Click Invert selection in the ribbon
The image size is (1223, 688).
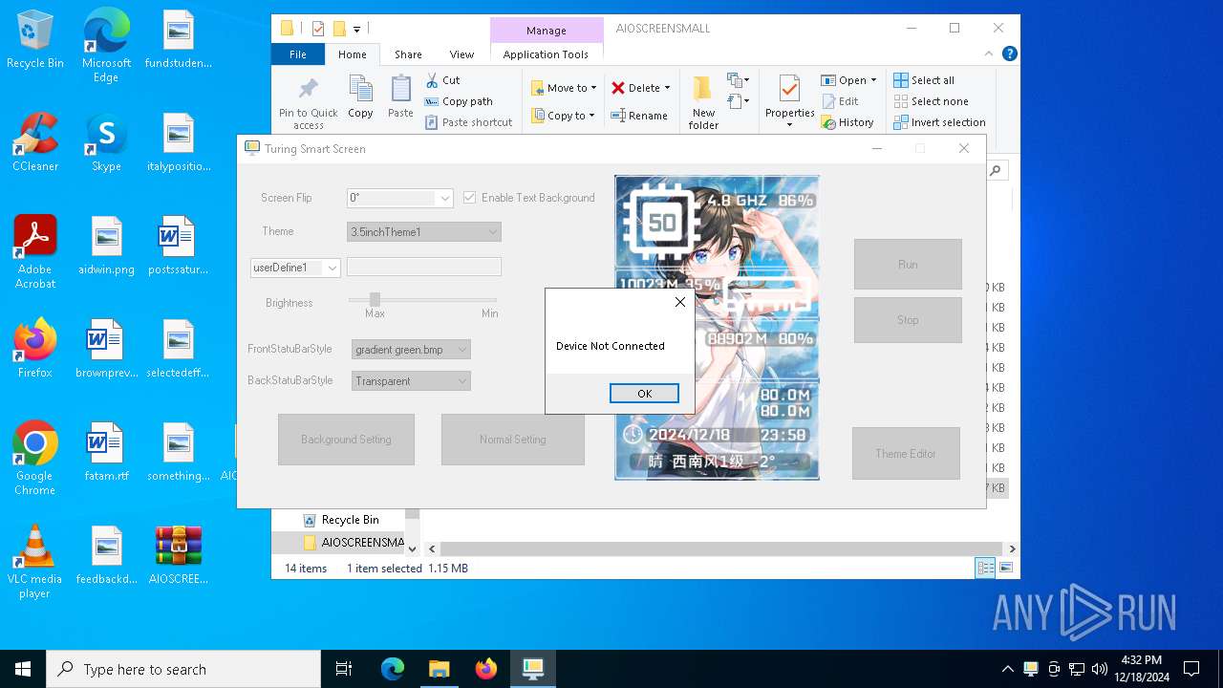coord(939,122)
